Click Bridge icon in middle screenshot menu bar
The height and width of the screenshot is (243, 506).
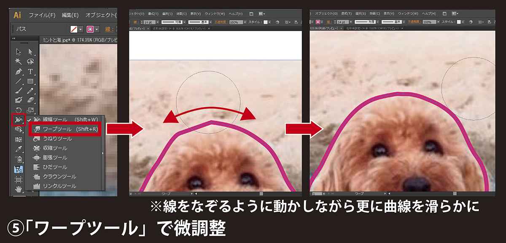[x=251, y=14]
